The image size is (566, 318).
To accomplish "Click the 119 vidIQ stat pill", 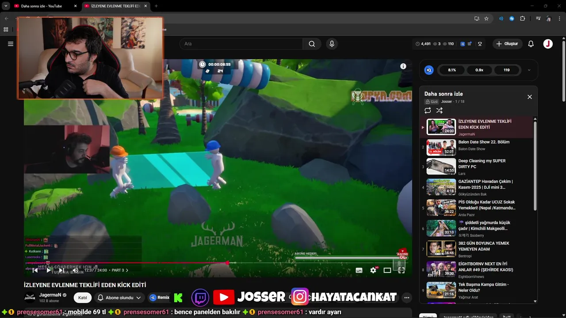I will 507,70.
